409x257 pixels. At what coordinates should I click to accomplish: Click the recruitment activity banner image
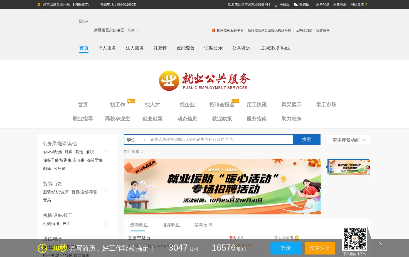click(223, 187)
